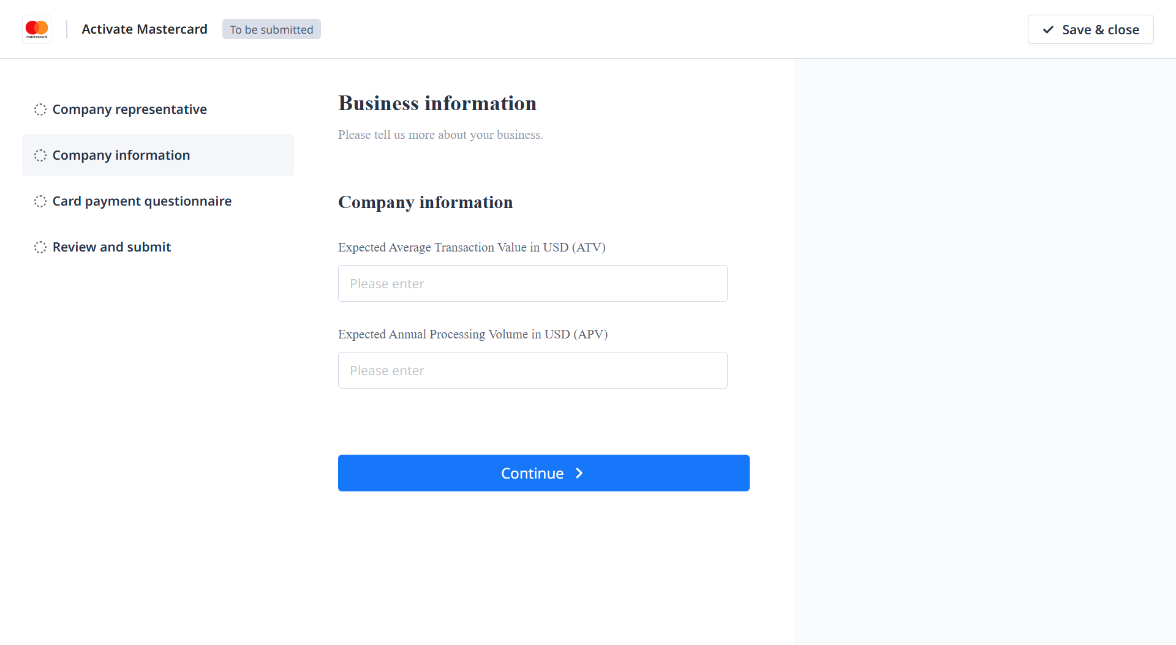
Task: Click the status circle next to Card payment questionnaire
Action: point(40,201)
